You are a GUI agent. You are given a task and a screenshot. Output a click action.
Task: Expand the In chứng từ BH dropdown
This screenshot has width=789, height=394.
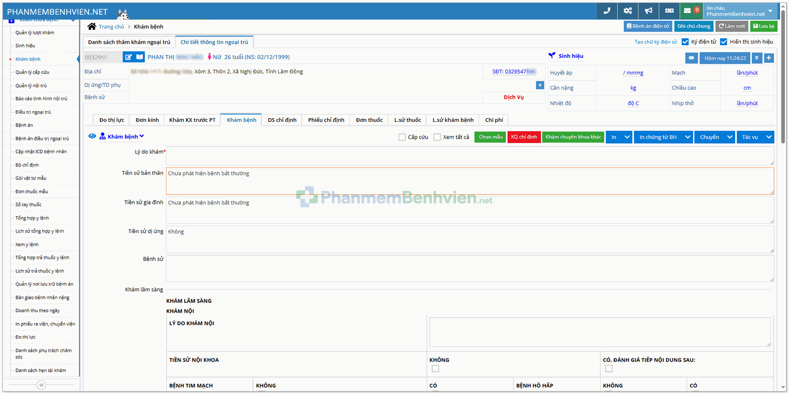687,137
